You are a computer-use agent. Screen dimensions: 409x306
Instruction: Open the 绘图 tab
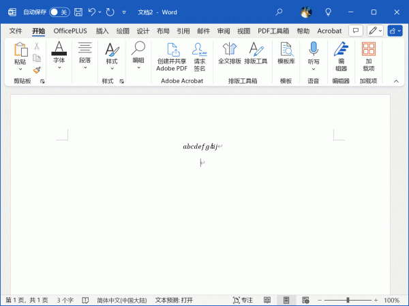click(123, 31)
